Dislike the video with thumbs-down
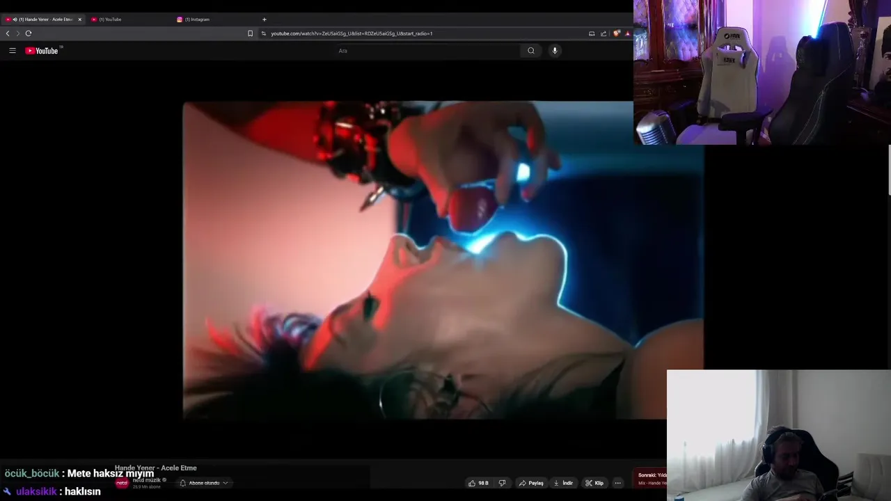891x501 pixels. tap(502, 483)
